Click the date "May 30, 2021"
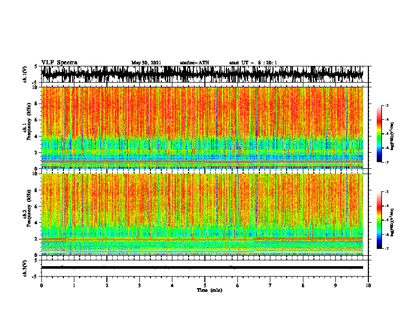The height and width of the screenshot is (320, 415). click(x=146, y=63)
